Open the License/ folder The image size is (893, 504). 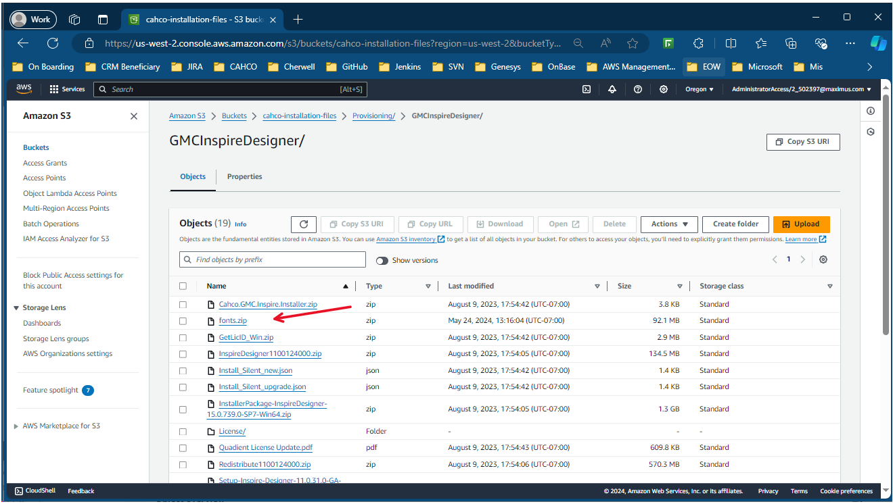(232, 432)
